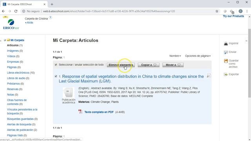Click the site info icon in address bar

24,11
